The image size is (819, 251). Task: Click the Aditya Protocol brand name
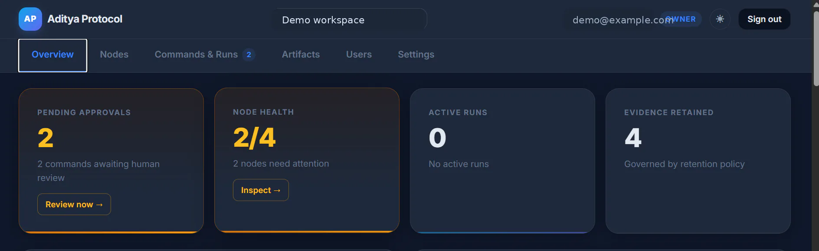tap(85, 19)
